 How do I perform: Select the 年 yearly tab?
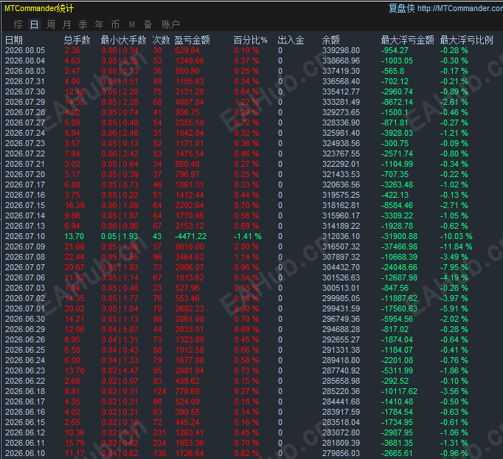[99, 24]
